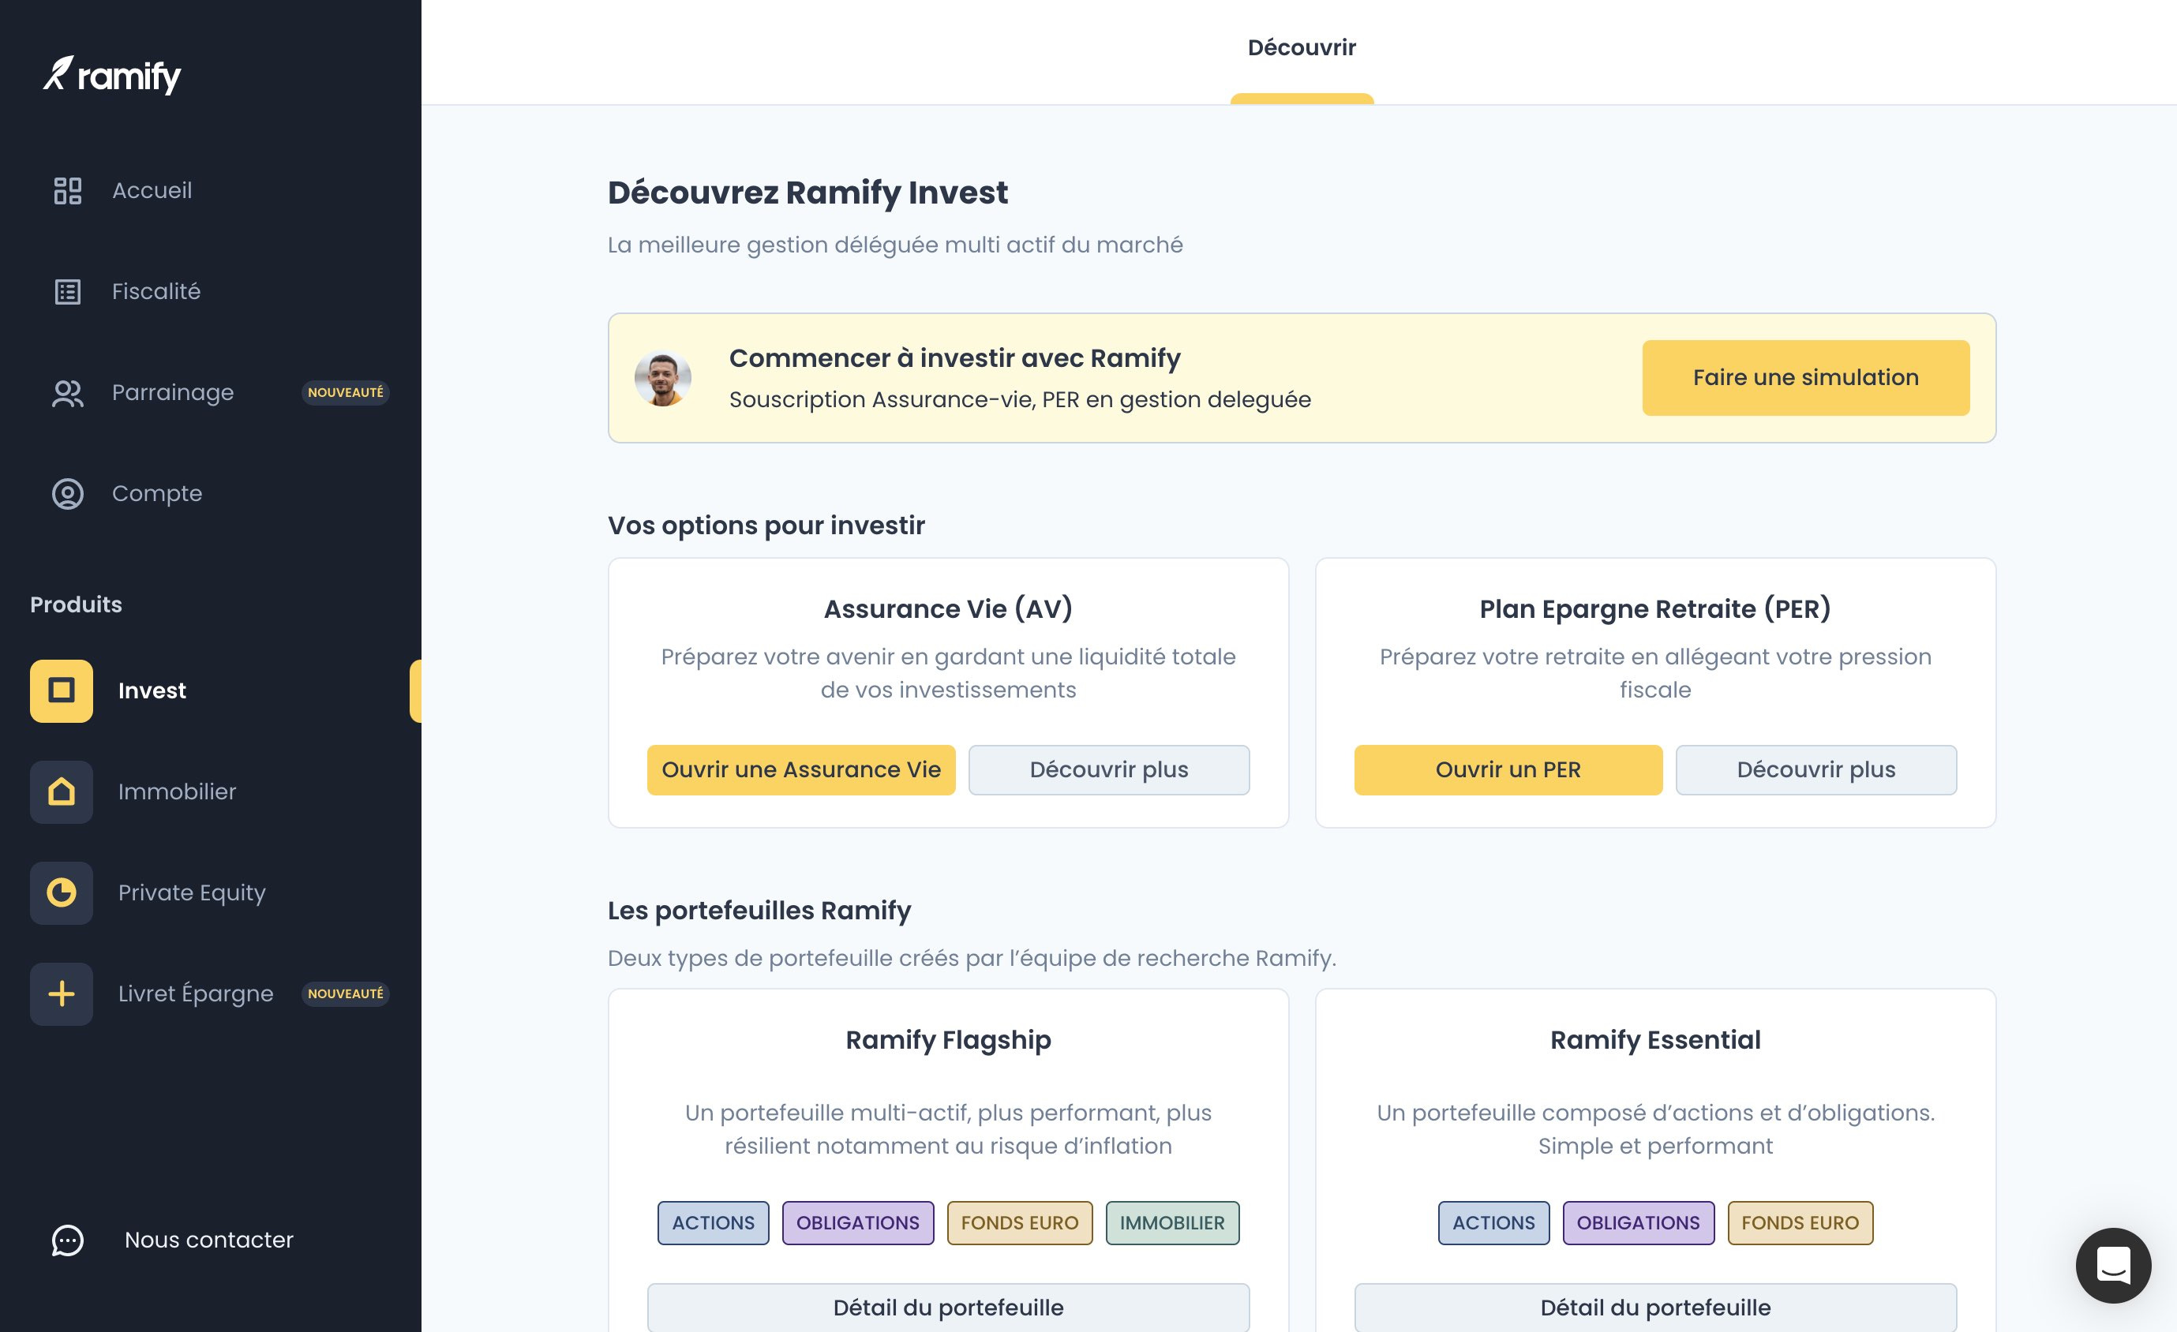Switch to the Découvrir tab
This screenshot has width=2177, height=1332.
[x=1302, y=47]
